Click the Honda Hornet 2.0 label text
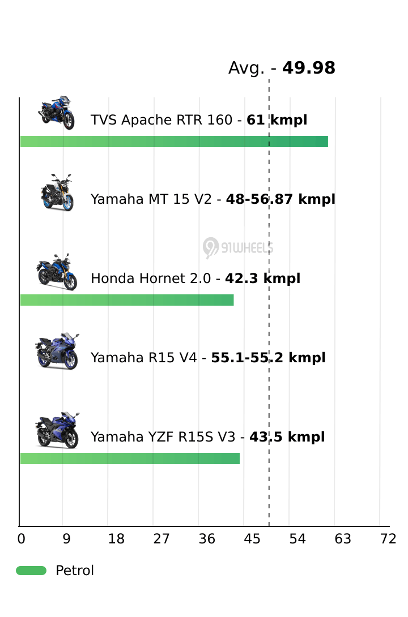 tap(195, 278)
